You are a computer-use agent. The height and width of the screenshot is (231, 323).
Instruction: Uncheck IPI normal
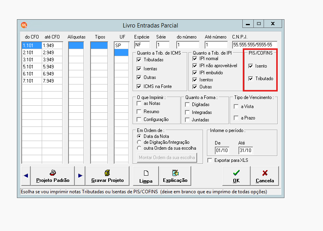pyautogui.click(x=195, y=59)
